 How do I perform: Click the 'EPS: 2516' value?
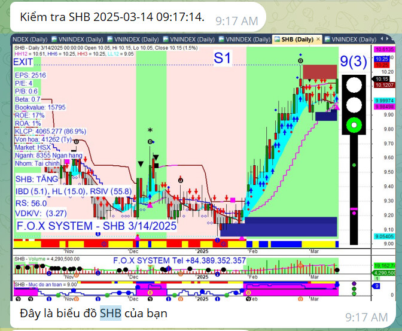31,75
